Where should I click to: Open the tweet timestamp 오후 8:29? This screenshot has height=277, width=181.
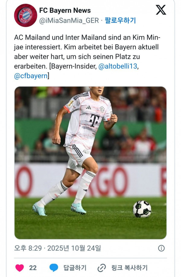28,248
